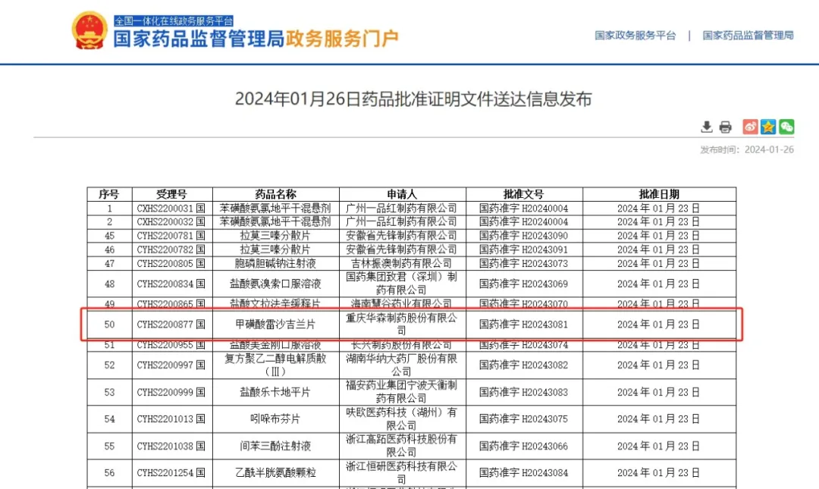Click the national emblem logo
Viewport: 819px width, 489px height.
pyautogui.click(x=89, y=31)
